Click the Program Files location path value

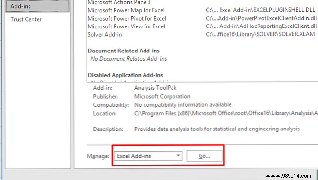(226, 113)
